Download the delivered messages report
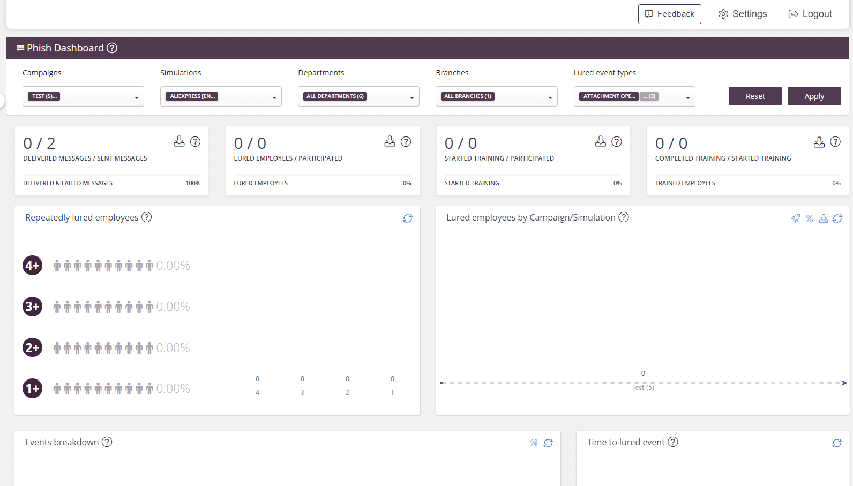Screen dimensions: 853x486 (x=179, y=141)
